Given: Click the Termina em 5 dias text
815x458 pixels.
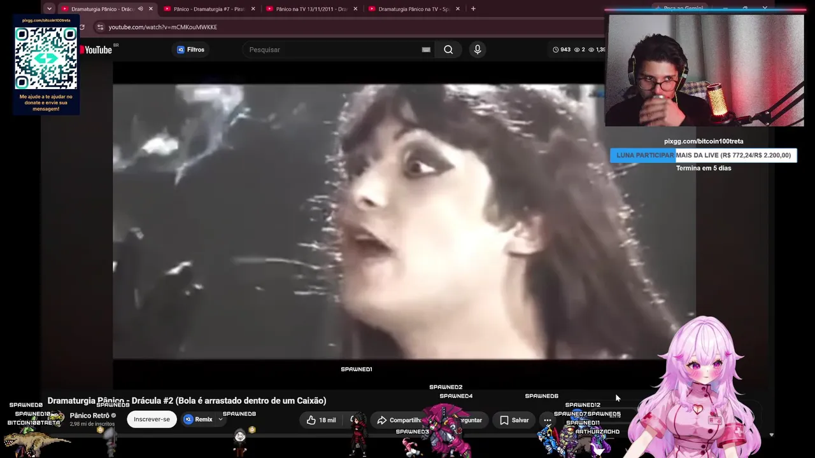Looking at the screenshot, I should [x=704, y=168].
